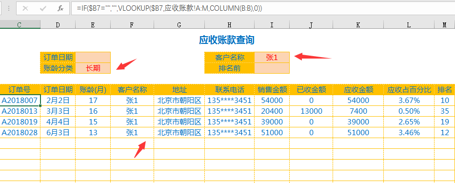This screenshot has height=183, width=455.
Task: Click the aging cell 17
Action: [93, 101]
